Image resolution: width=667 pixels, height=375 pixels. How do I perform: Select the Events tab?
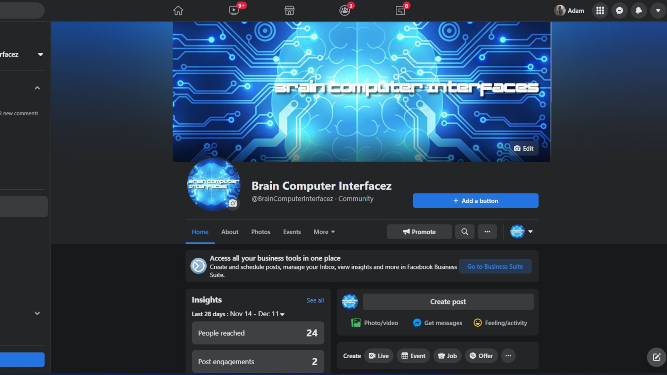click(292, 232)
